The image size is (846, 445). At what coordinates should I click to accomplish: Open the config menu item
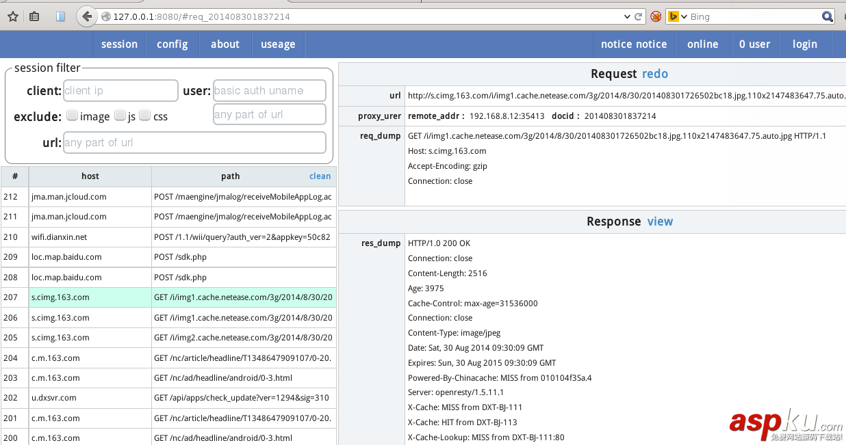coord(172,44)
